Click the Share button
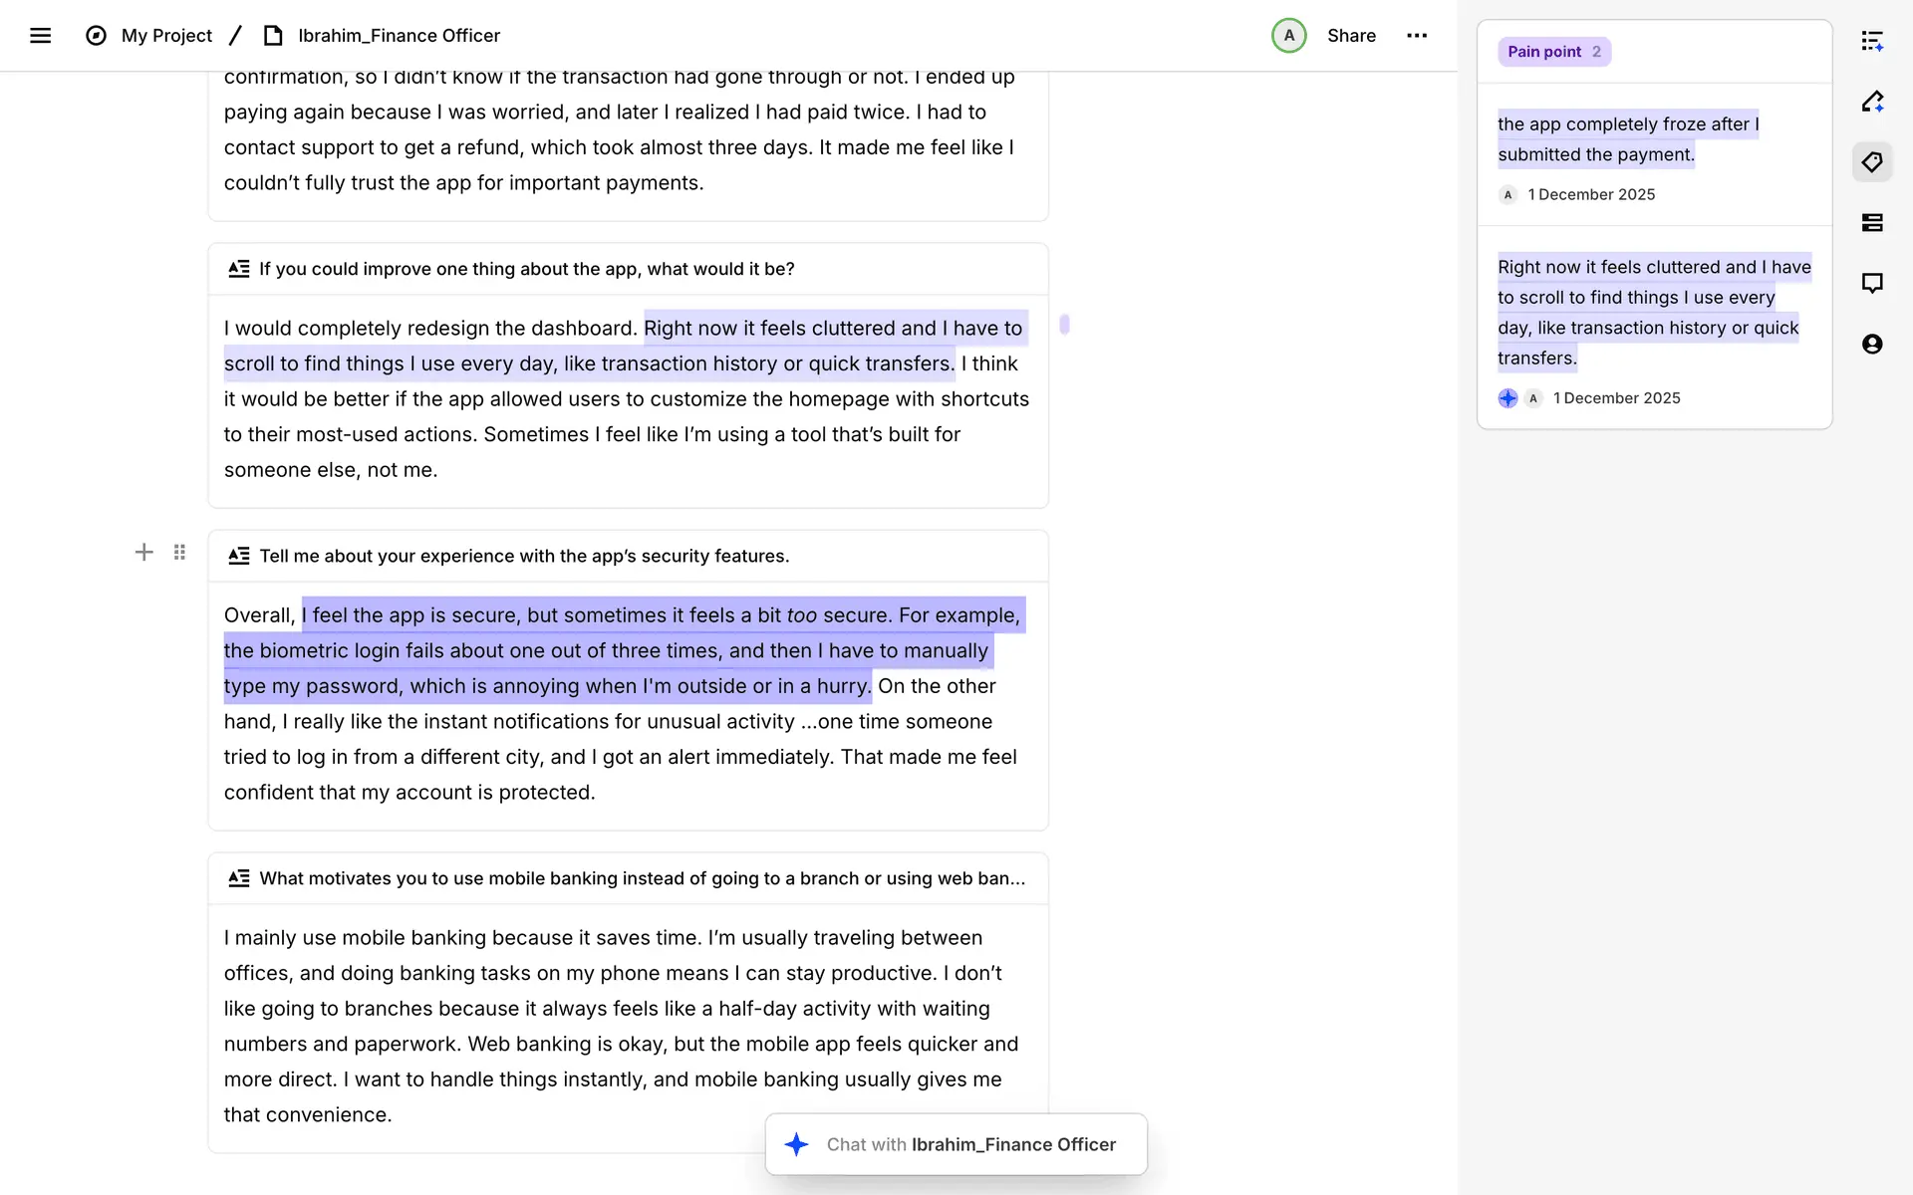This screenshot has width=1913, height=1195. (x=1351, y=36)
